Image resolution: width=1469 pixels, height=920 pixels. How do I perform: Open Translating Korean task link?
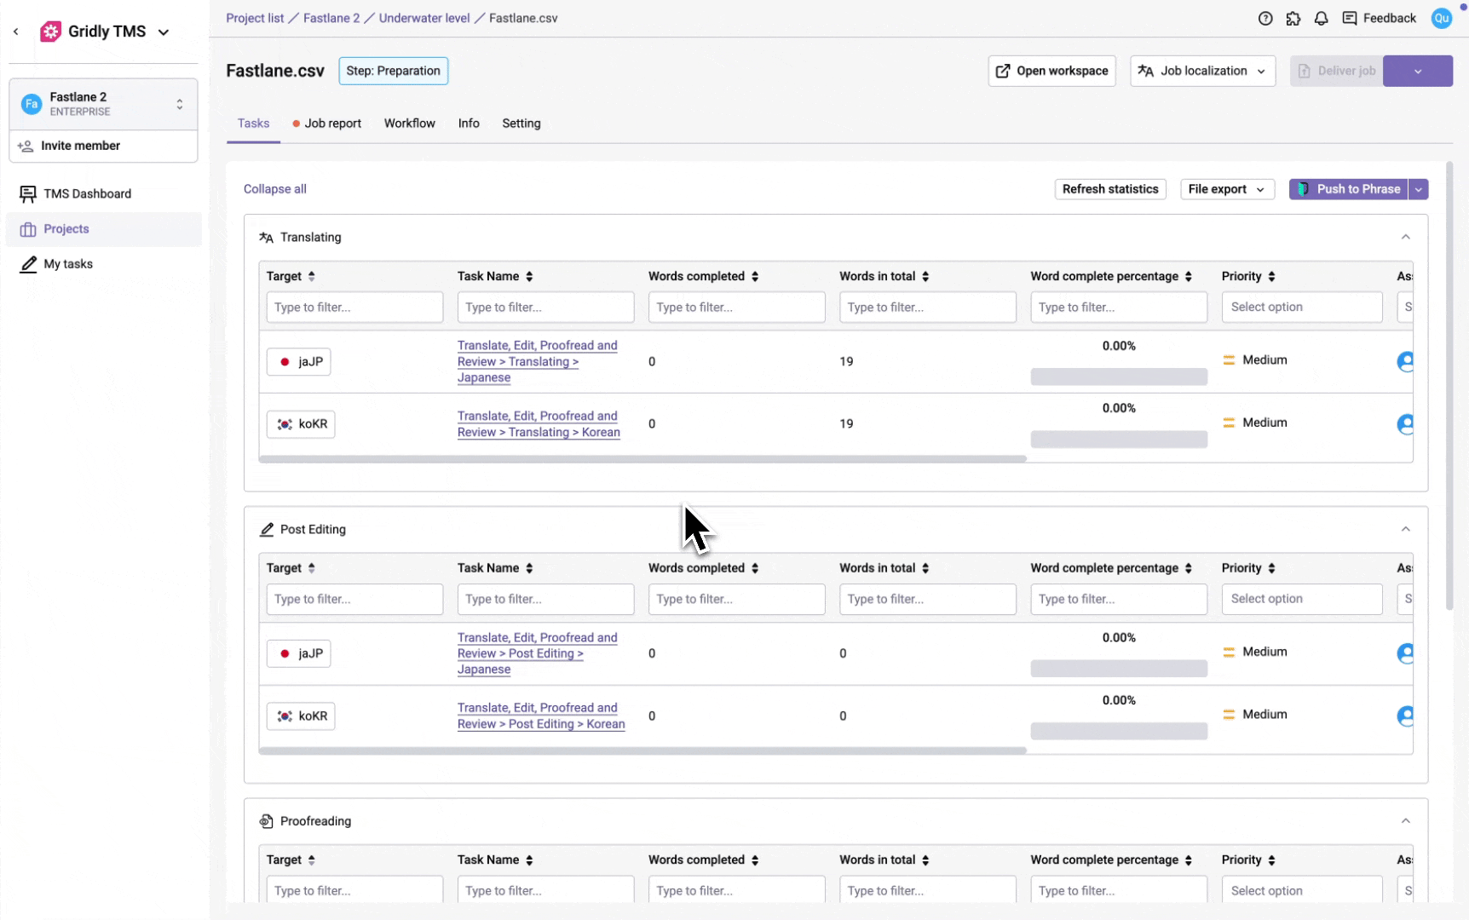coord(538,424)
